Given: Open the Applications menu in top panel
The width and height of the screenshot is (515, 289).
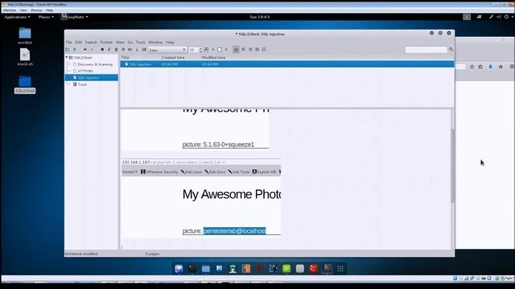Looking at the screenshot, I should coord(17,17).
